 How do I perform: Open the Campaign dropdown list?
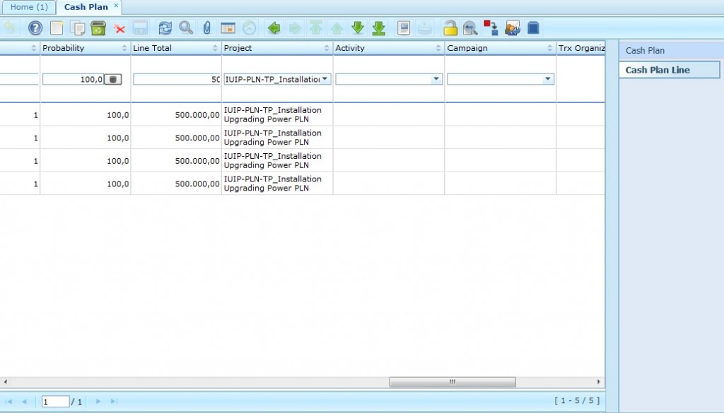pos(548,79)
